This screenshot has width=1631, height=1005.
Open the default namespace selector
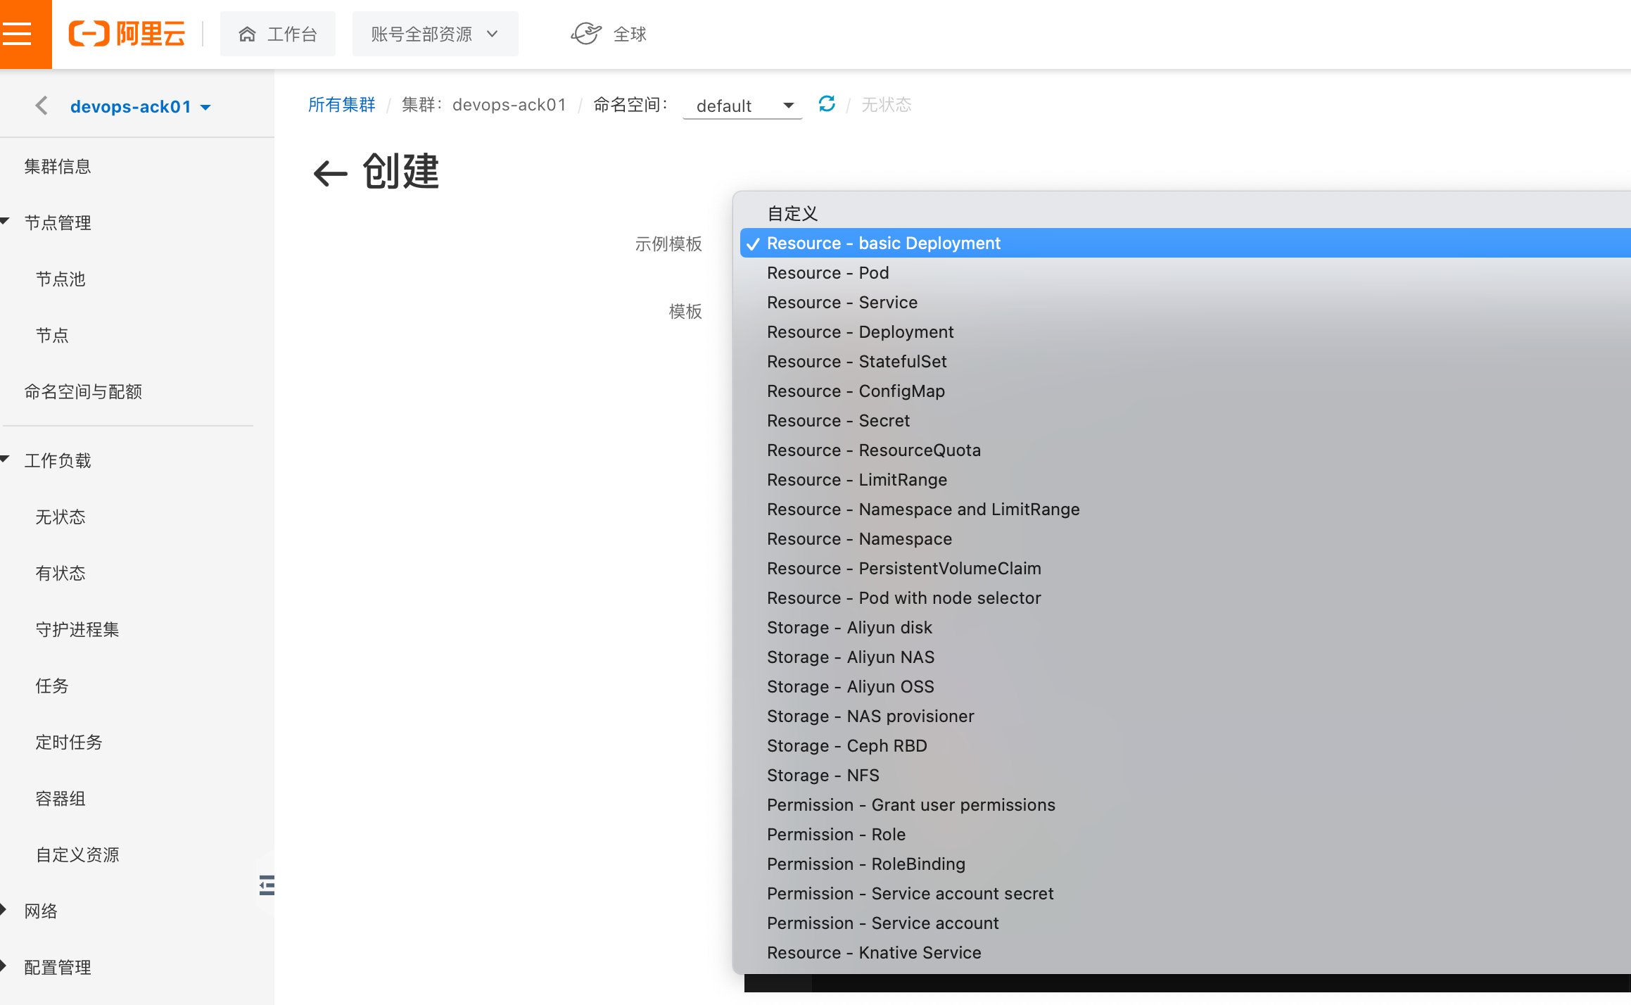742,106
